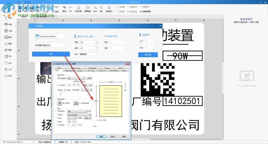Close the 标签设置 dialog

point(160,26)
